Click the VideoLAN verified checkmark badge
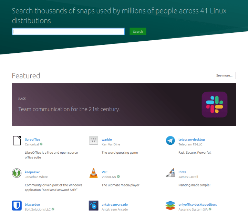Screen dimensions: 248x214 click(x=118, y=176)
